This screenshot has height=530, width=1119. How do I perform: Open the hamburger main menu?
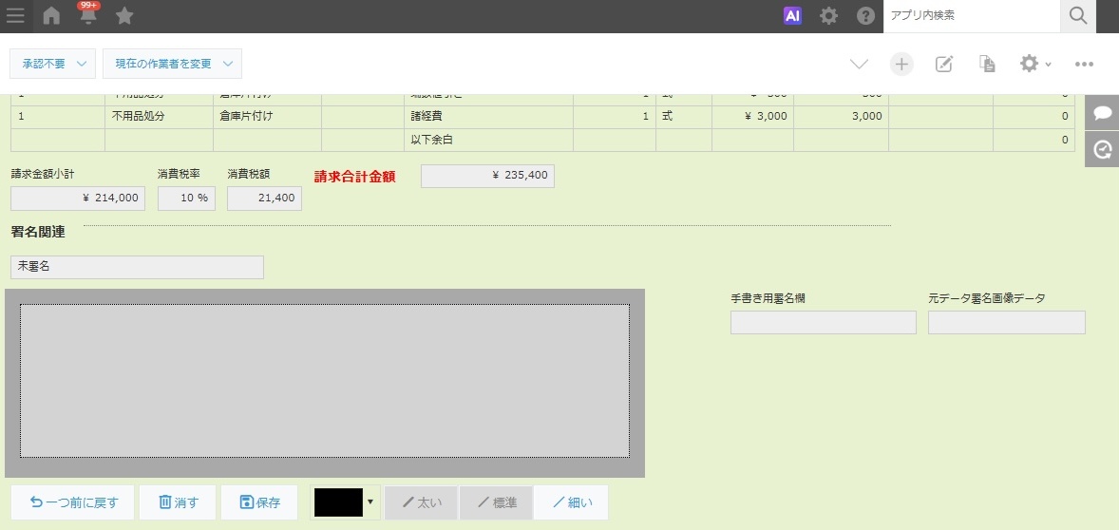[16, 16]
